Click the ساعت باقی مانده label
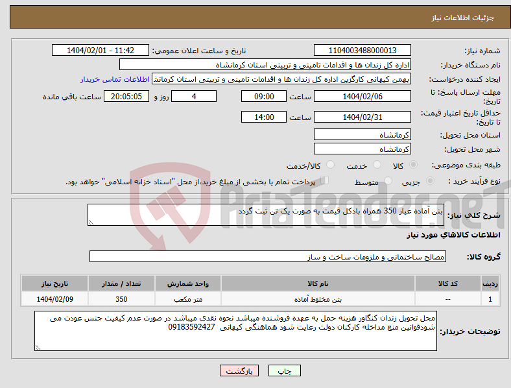The image size is (511, 388). 72,97
